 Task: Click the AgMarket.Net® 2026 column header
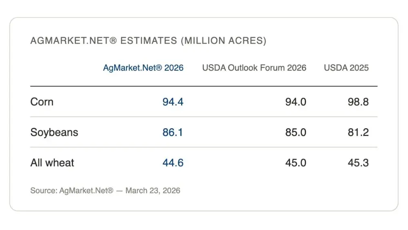point(143,68)
